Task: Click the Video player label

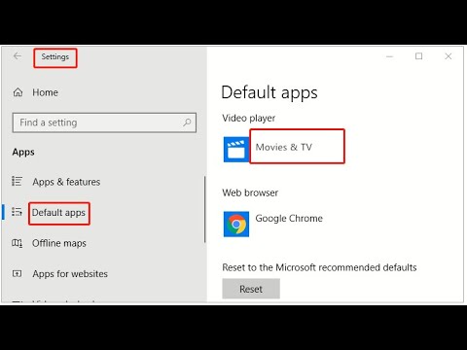Action: click(249, 119)
